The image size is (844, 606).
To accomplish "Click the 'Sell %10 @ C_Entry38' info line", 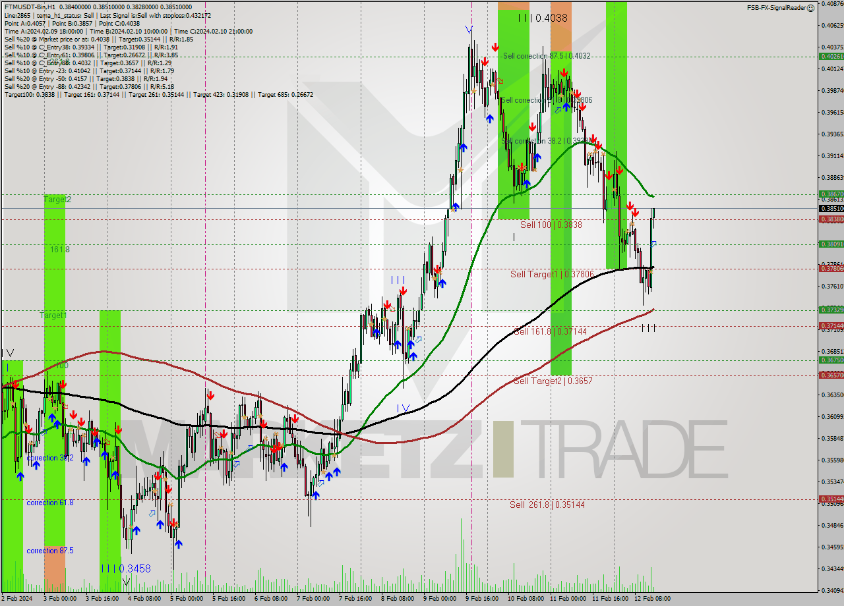I will pyautogui.click(x=91, y=47).
